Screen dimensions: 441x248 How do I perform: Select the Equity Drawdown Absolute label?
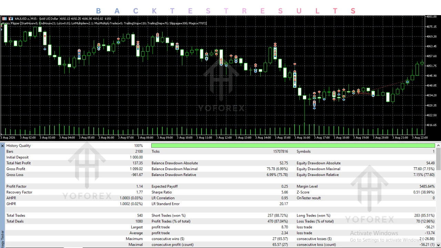318,163
